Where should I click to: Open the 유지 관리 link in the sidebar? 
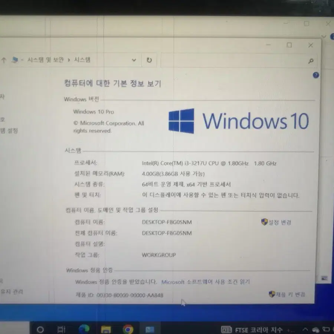click(12, 292)
